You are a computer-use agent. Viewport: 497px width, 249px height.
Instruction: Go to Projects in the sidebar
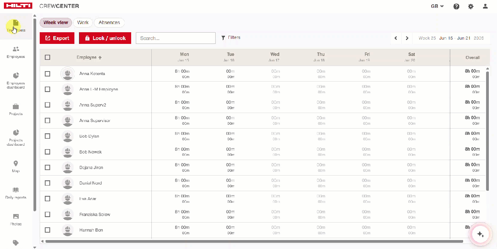(16, 110)
